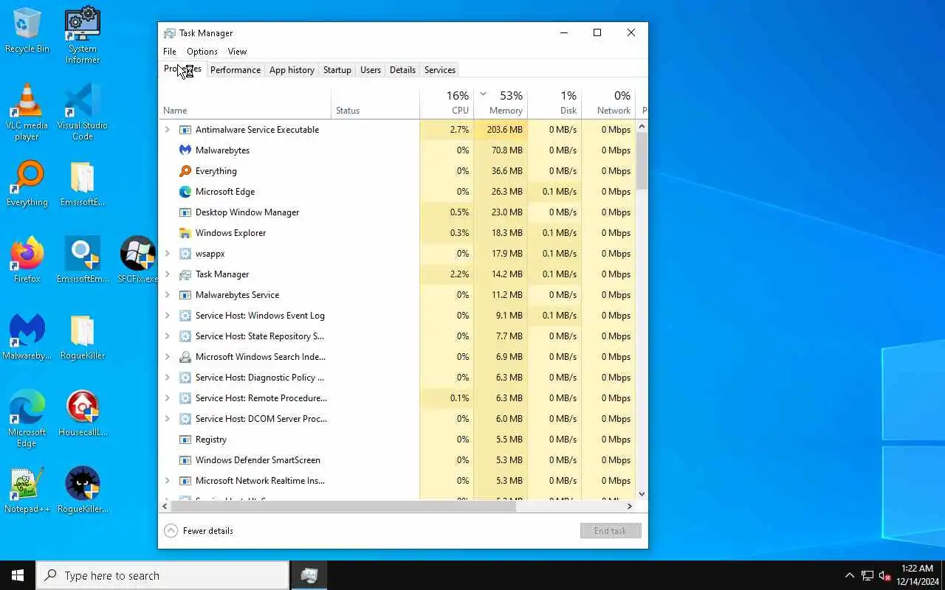
Task: Click the horizontal scrollbar right arrow
Action: pos(630,507)
